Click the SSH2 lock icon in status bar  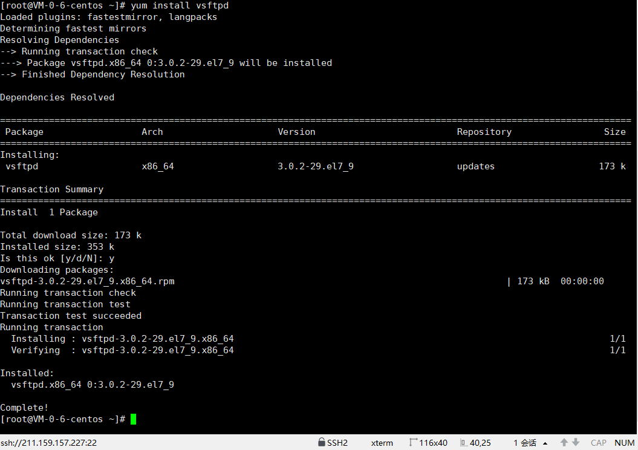[322, 443]
